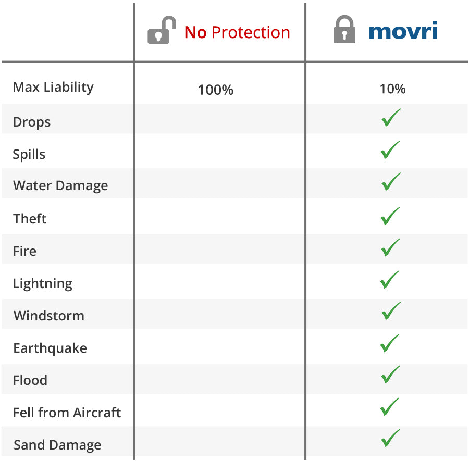Click the closed padlock icon beside movri
The height and width of the screenshot is (461, 469).
344,30
